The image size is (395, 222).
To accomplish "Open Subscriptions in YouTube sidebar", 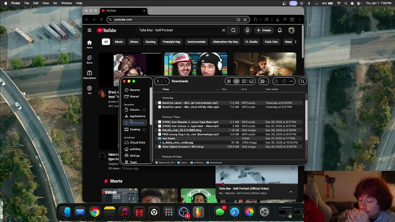I will click(x=89, y=75).
